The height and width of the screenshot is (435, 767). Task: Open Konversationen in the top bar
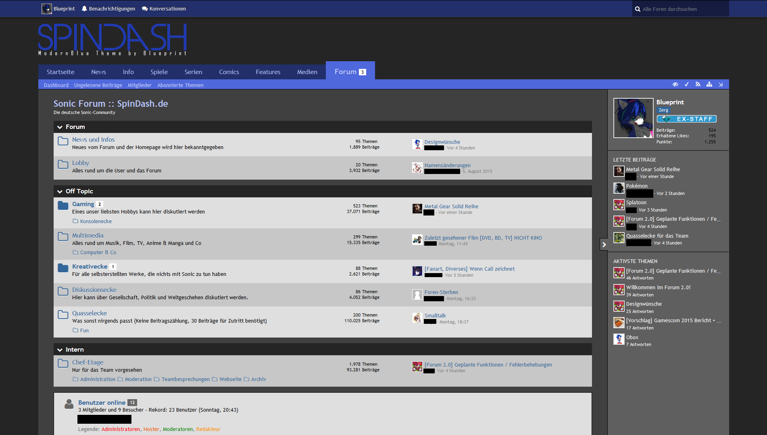click(164, 8)
